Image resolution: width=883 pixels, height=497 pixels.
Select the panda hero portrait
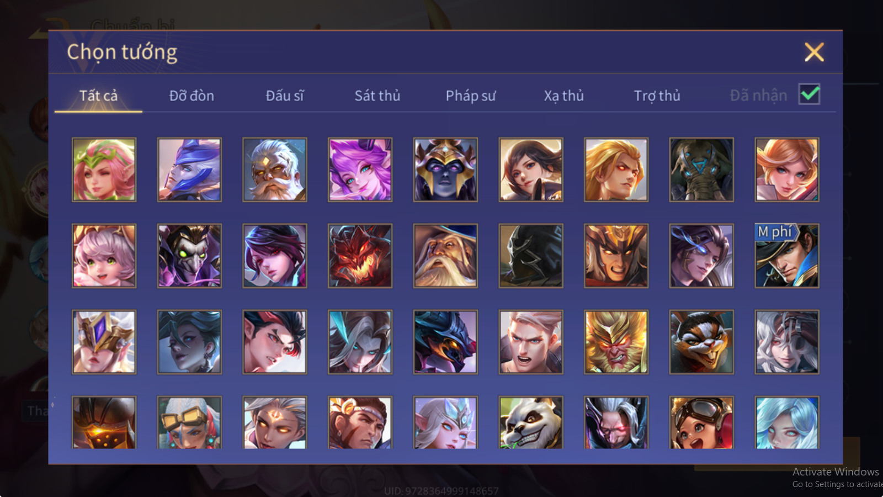[x=531, y=422]
